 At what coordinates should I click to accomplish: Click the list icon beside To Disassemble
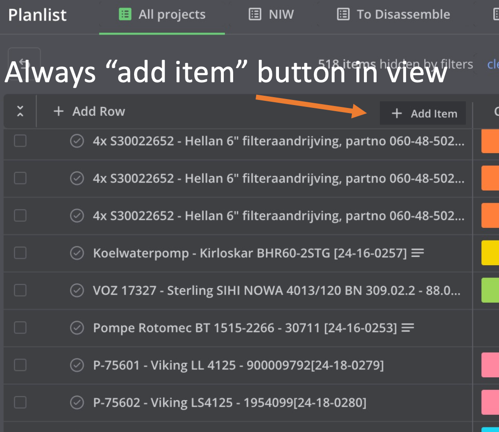tap(343, 14)
